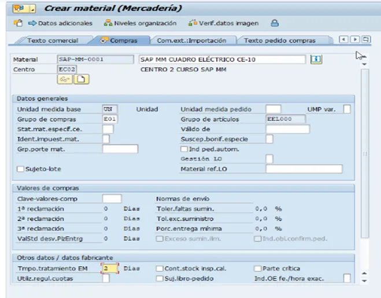Enable Parte crítica checkbox
The width and height of the screenshot is (381, 298).
(x=257, y=268)
